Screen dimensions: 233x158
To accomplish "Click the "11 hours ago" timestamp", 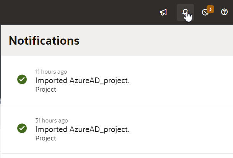I will (51, 71).
